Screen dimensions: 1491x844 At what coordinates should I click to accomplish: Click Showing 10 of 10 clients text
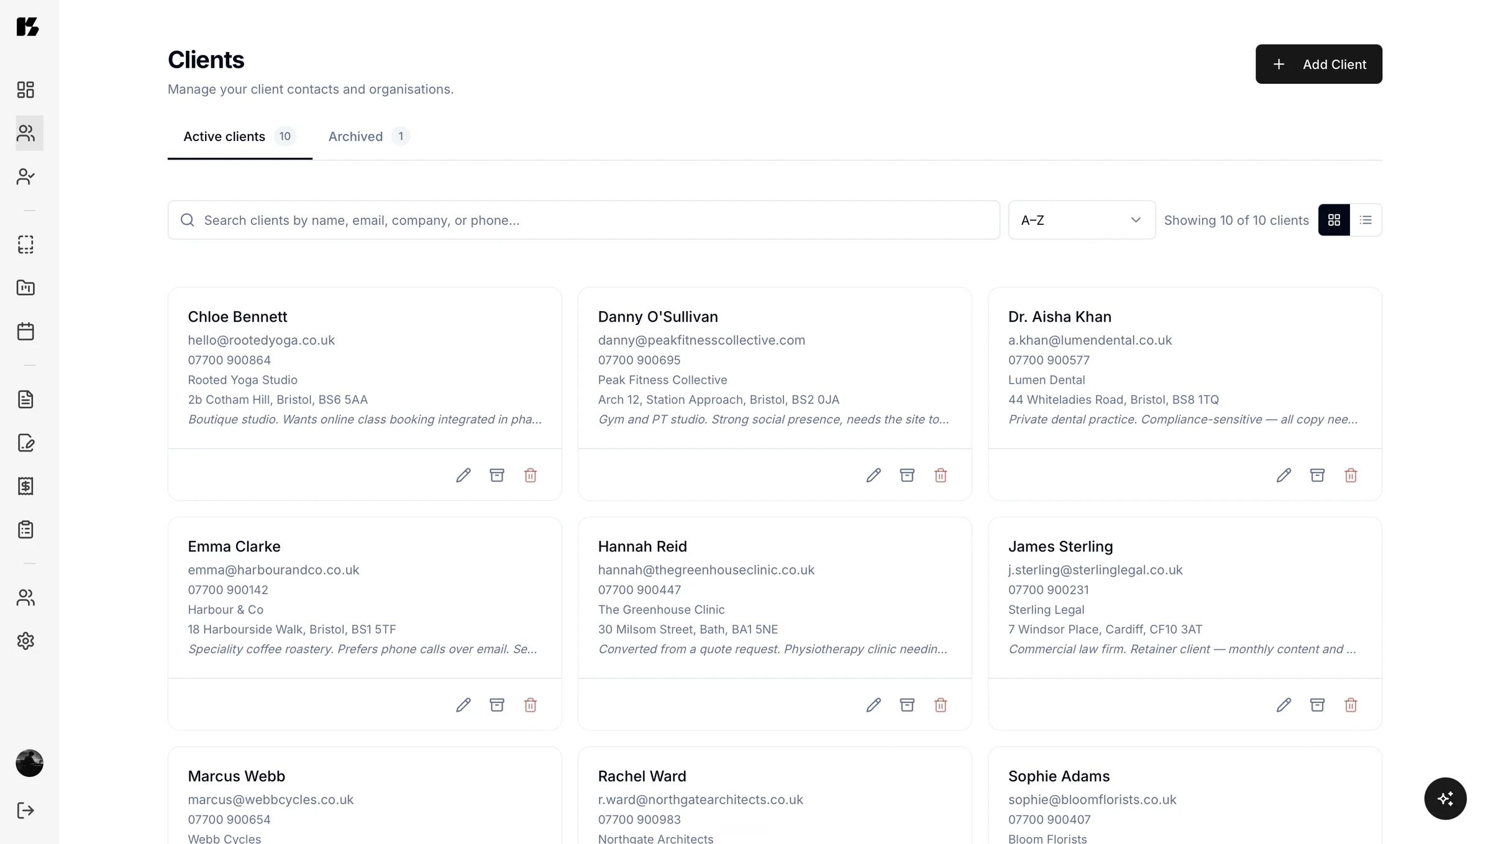pyautogui.click(x=1236, y=220)
